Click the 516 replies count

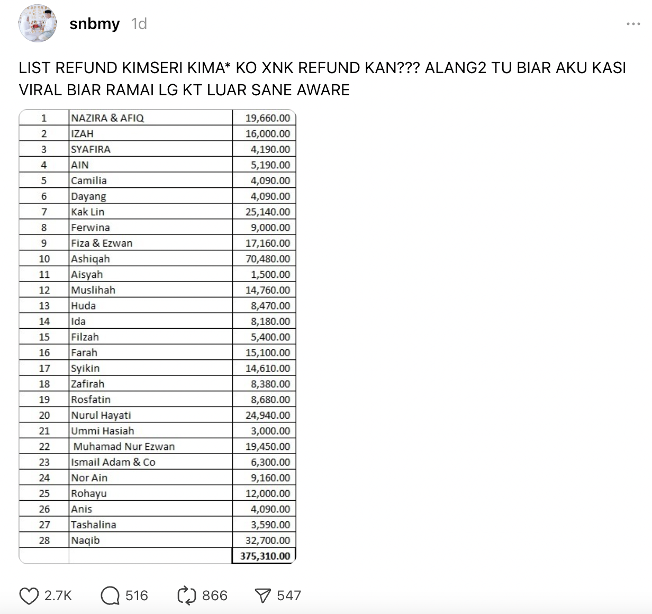137,596
